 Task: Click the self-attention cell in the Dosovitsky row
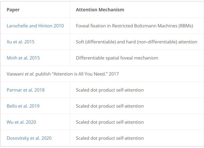click(110, 138)
